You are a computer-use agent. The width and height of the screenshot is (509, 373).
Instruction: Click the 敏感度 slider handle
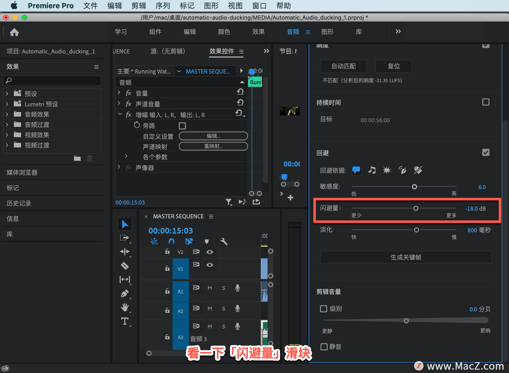click(414, 187)
